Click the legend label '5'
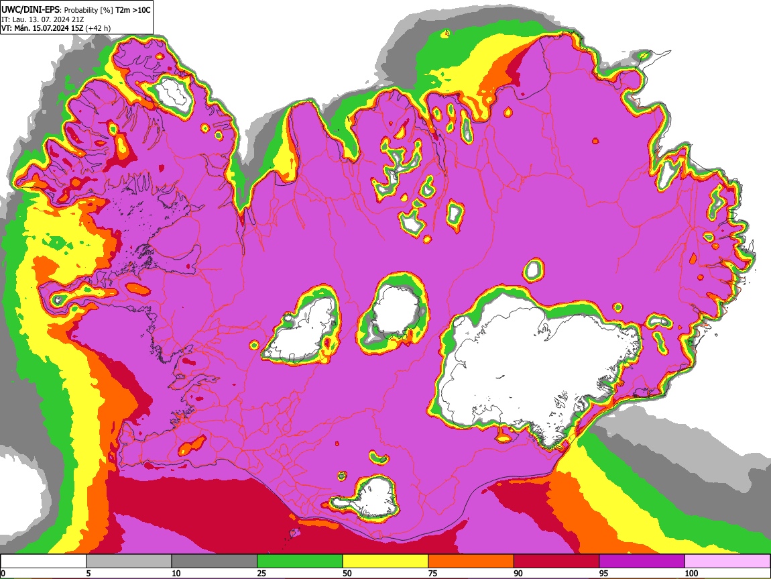Image resolution: width=771 pixels, height=579 pixels. click(88, 573)
